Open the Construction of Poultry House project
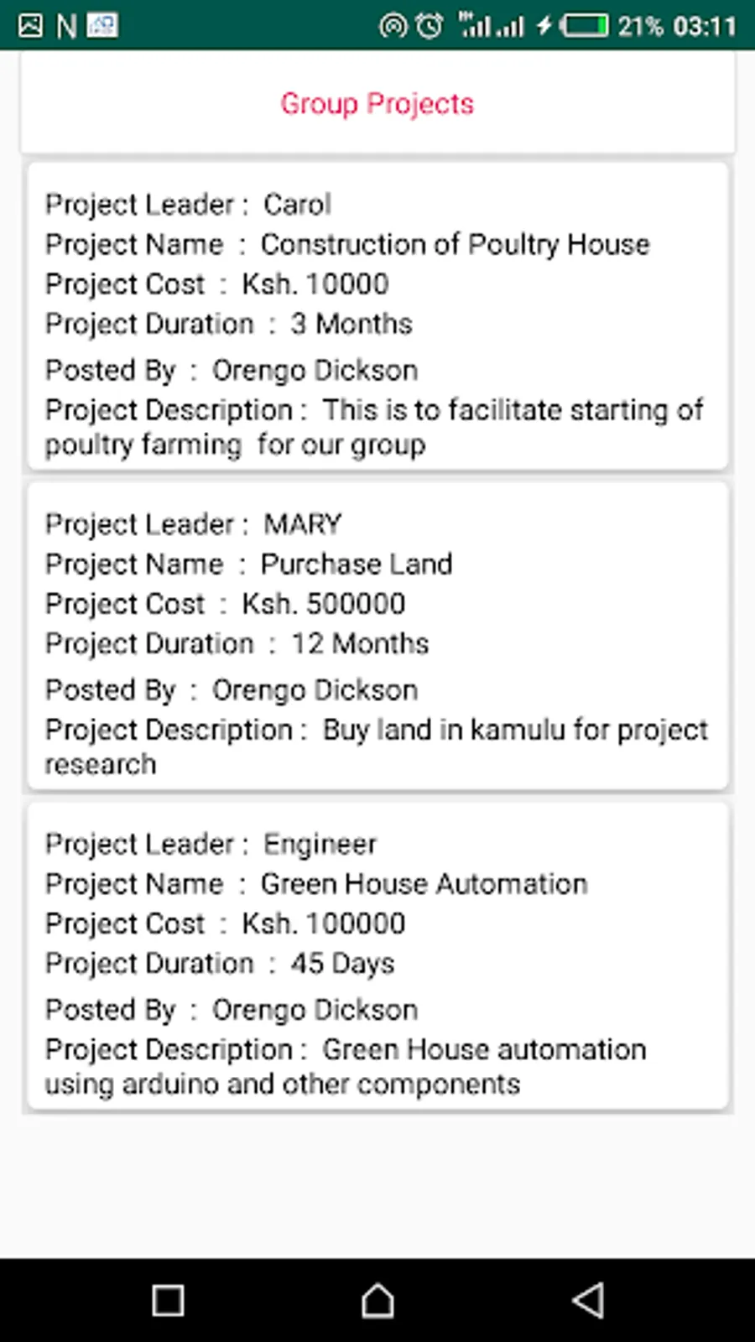Viewport: 755px width, 1342px height. click(455, 244)
